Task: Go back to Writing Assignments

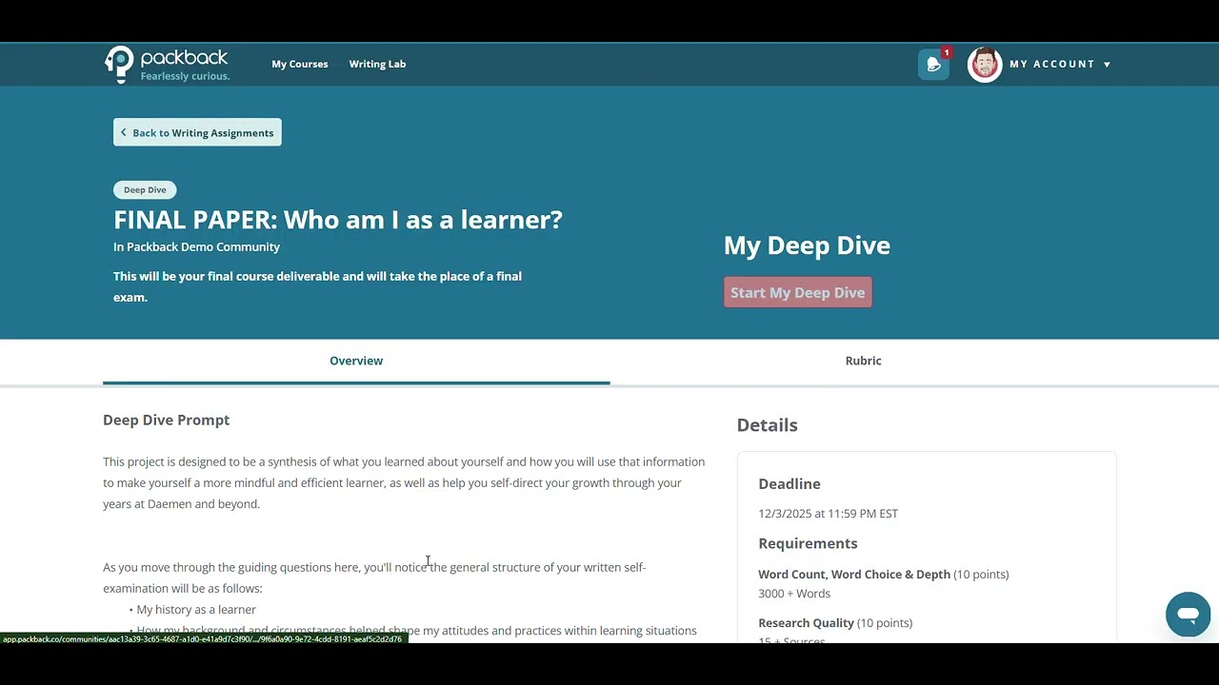Action: [x=197, y=132]
